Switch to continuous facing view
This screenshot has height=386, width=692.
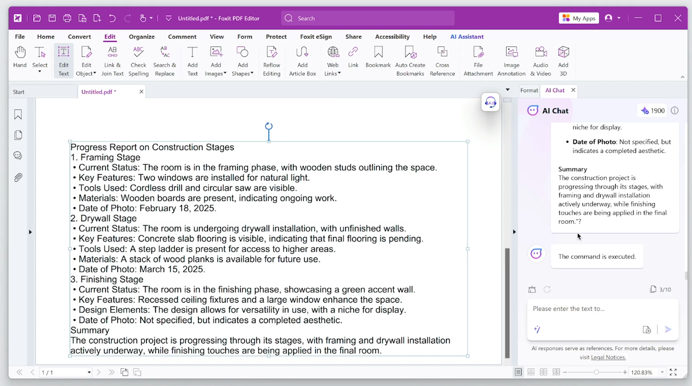pyautogui.click(x=556, y=372)
